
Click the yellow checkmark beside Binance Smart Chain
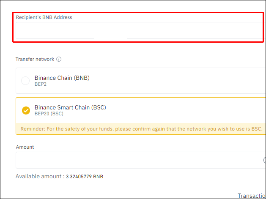point(26,111)
